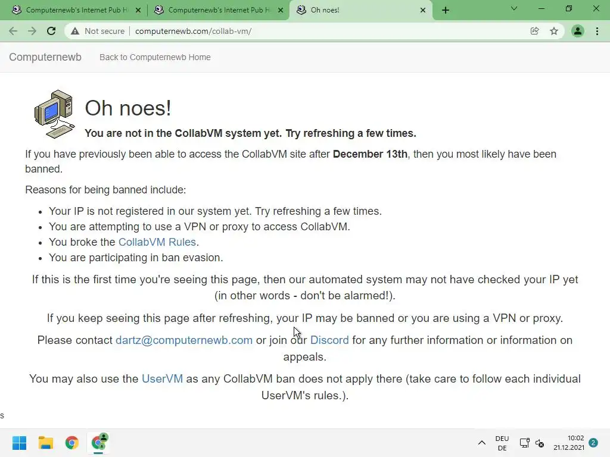Close the first Computernewb's Internet Pub tab

coord(138,10)
